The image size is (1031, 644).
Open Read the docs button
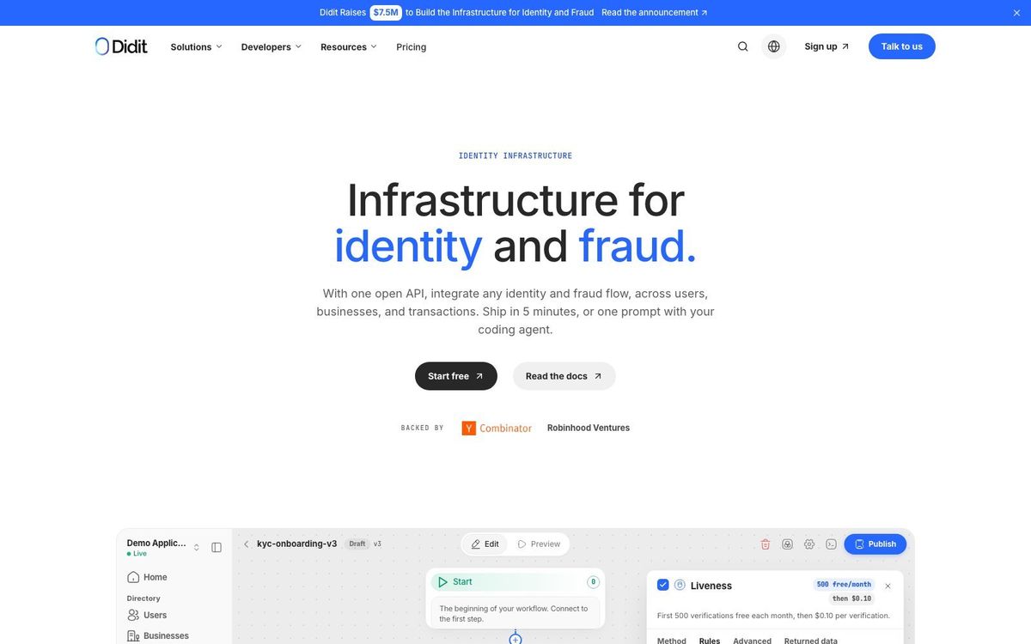[x=564, y=376]
